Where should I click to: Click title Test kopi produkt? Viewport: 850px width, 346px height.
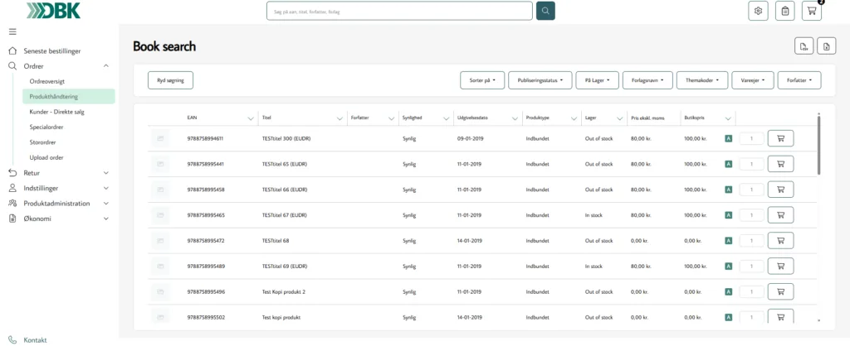click(x=281, y=317)
